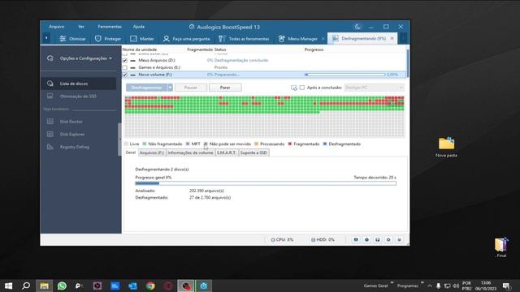Click first status bar icon button
The image size is (520, 292).
click(356, 239)
